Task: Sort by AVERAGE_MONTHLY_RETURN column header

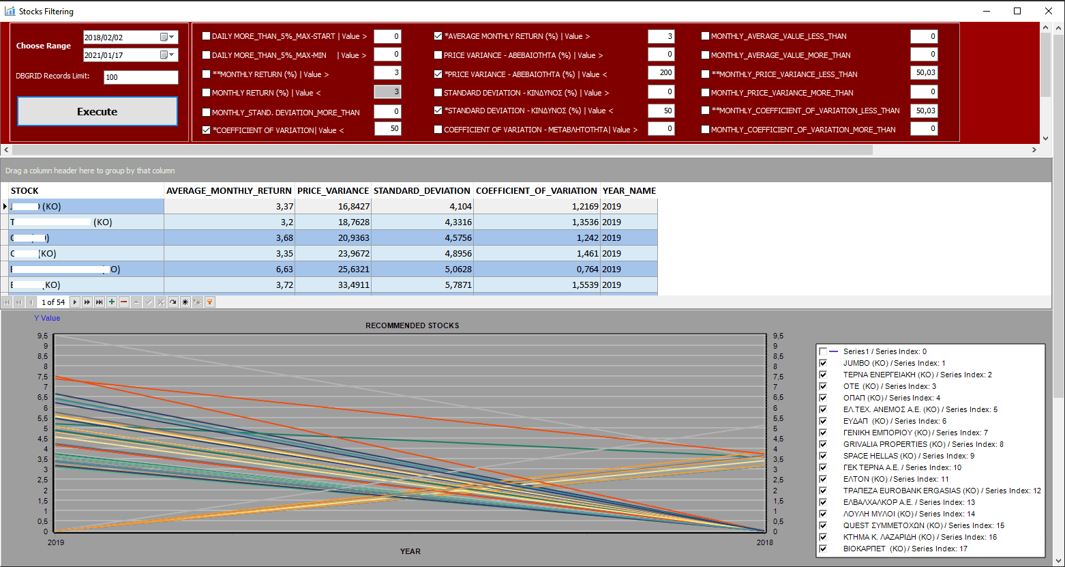Action: click(229, 190)
